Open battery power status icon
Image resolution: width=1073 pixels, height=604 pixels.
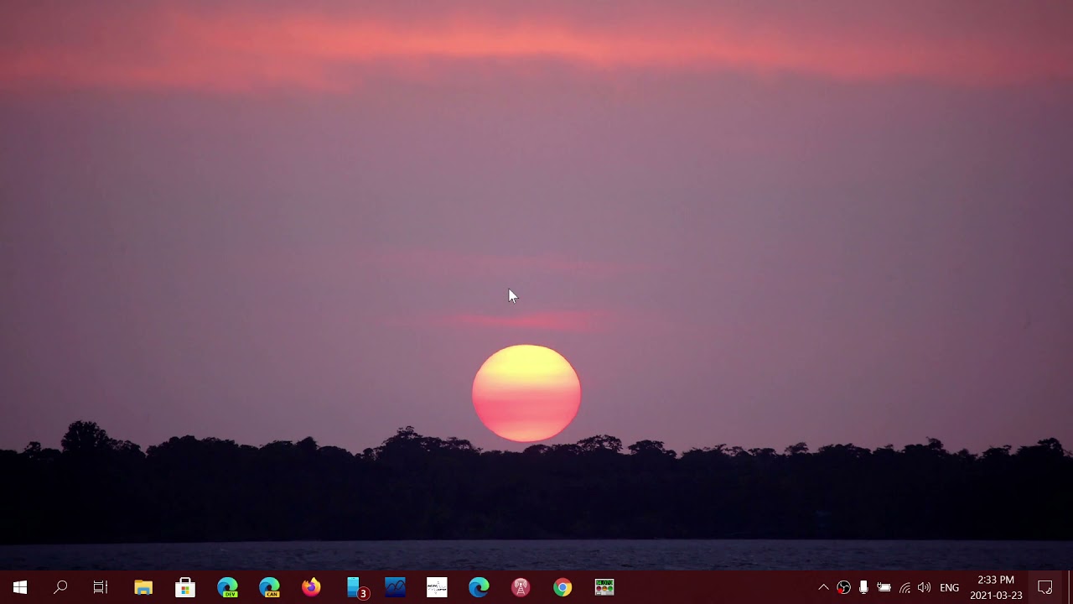(884, 587)
